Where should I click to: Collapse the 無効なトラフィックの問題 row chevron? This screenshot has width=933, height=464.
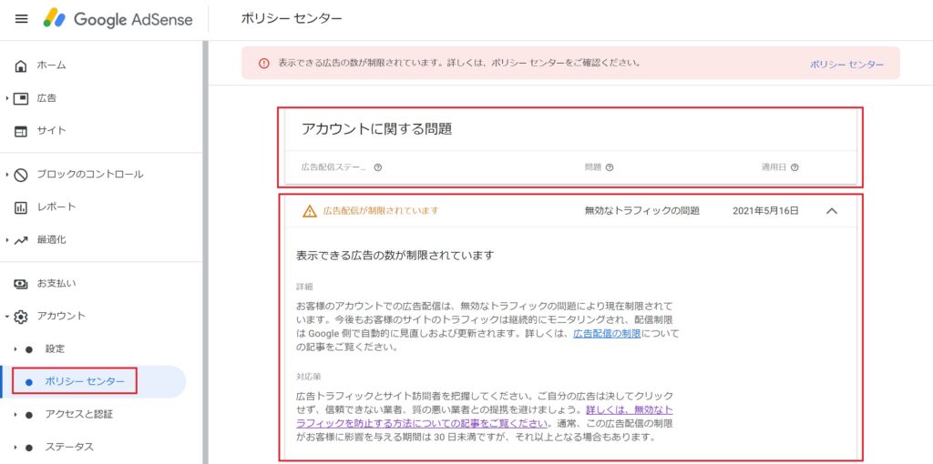[832, 210]
